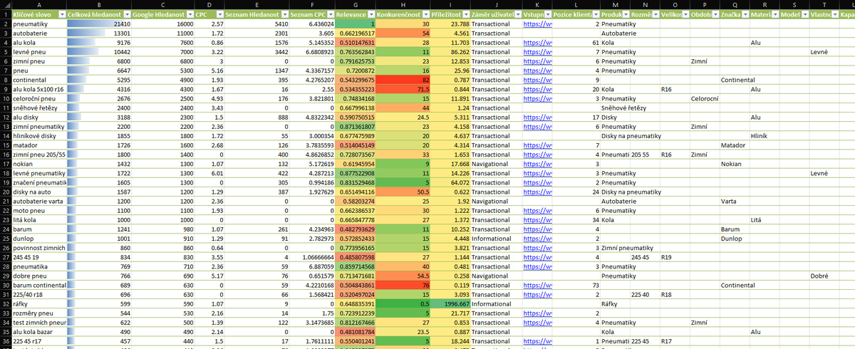
Task: Select column A header
Action: point(39,4)
